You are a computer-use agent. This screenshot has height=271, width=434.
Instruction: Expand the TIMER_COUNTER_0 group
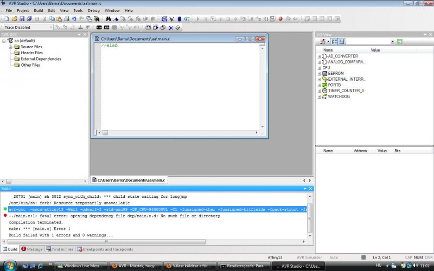pyautogui.click(x=319, y=91)
